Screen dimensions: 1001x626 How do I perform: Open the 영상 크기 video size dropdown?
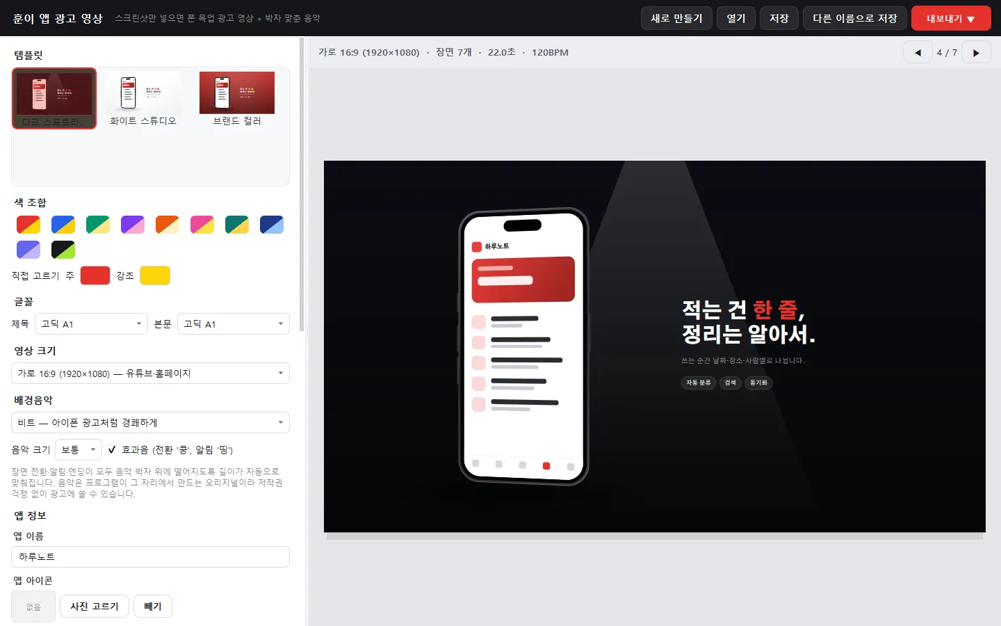click(150, 373)
